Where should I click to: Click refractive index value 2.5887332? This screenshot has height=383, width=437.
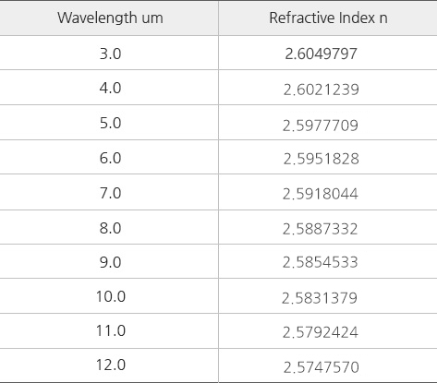[x=321, y=229]
